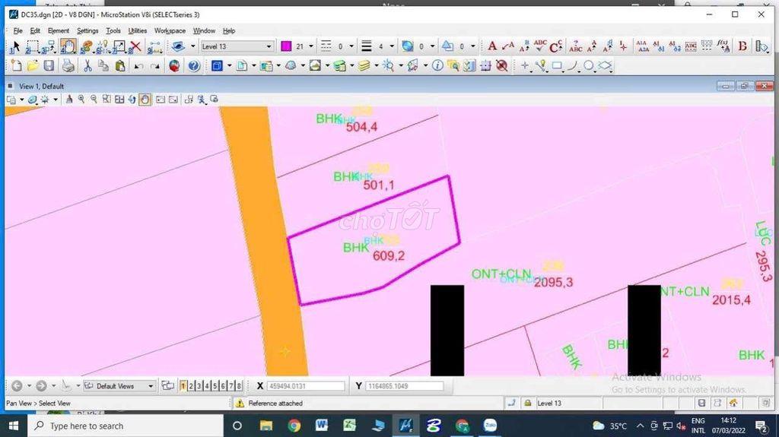Open the Utilities menu
The width and height of the screenshot is (779, 437).
click(x=137, y=31)
